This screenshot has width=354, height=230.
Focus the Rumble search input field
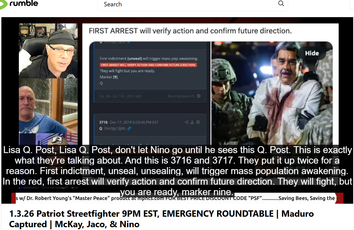[x=189, y=4]
